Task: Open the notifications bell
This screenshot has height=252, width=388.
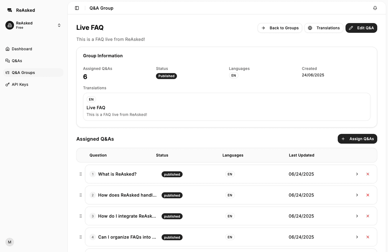Action: pos(375,8)
